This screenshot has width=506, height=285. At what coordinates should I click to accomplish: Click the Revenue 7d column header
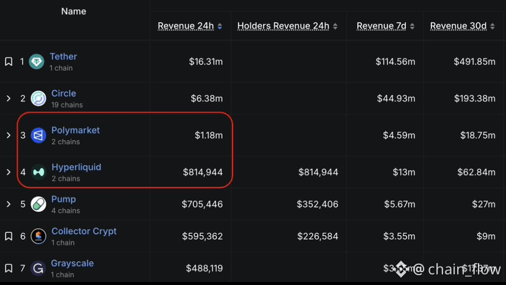pos(381,26)
